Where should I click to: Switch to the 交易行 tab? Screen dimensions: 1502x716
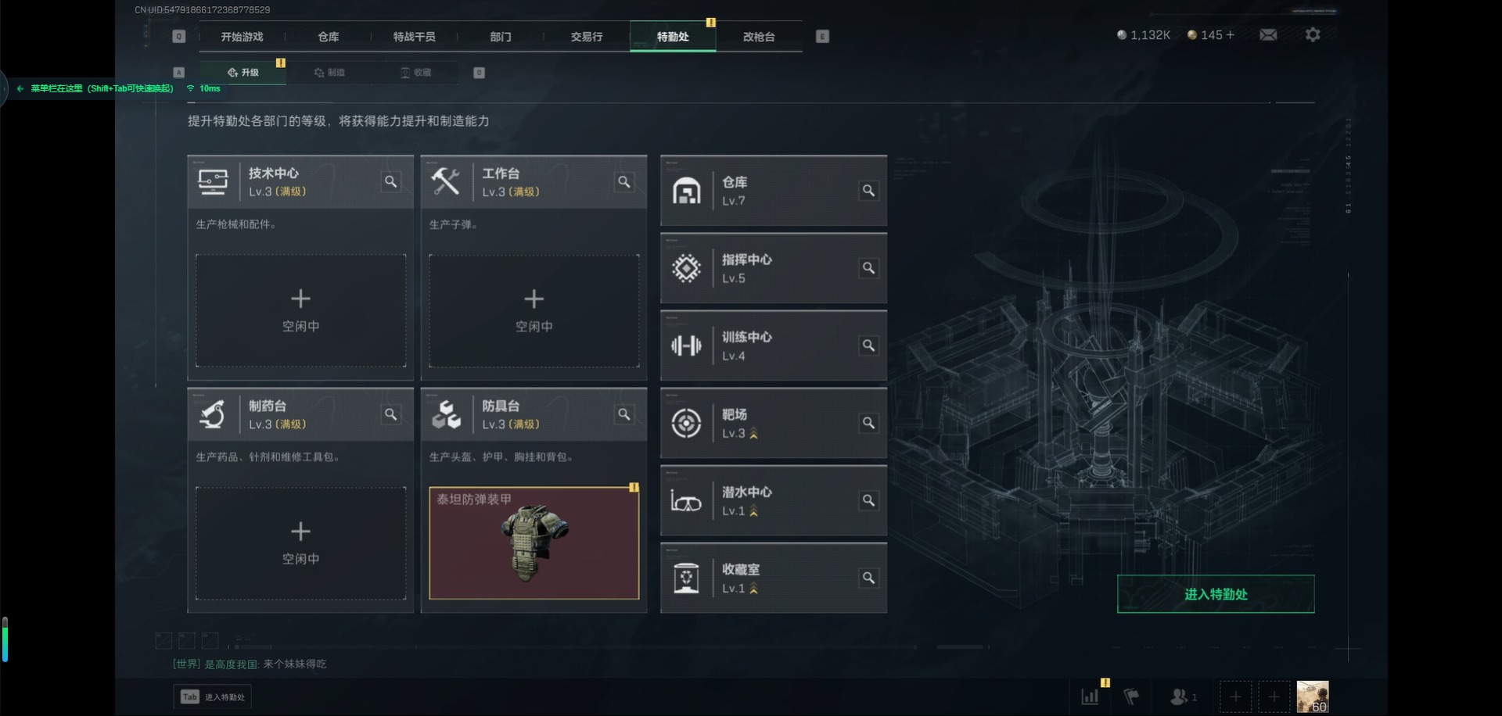coord(587,37)
